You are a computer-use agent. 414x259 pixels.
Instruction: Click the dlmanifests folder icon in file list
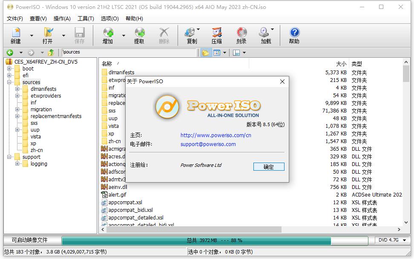point(104,72)
